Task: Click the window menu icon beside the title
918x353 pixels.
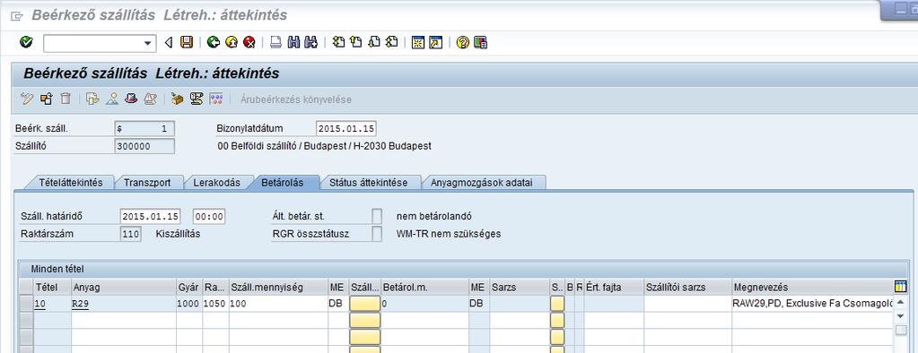Action: pyautogui.click(x=16, y=16)
